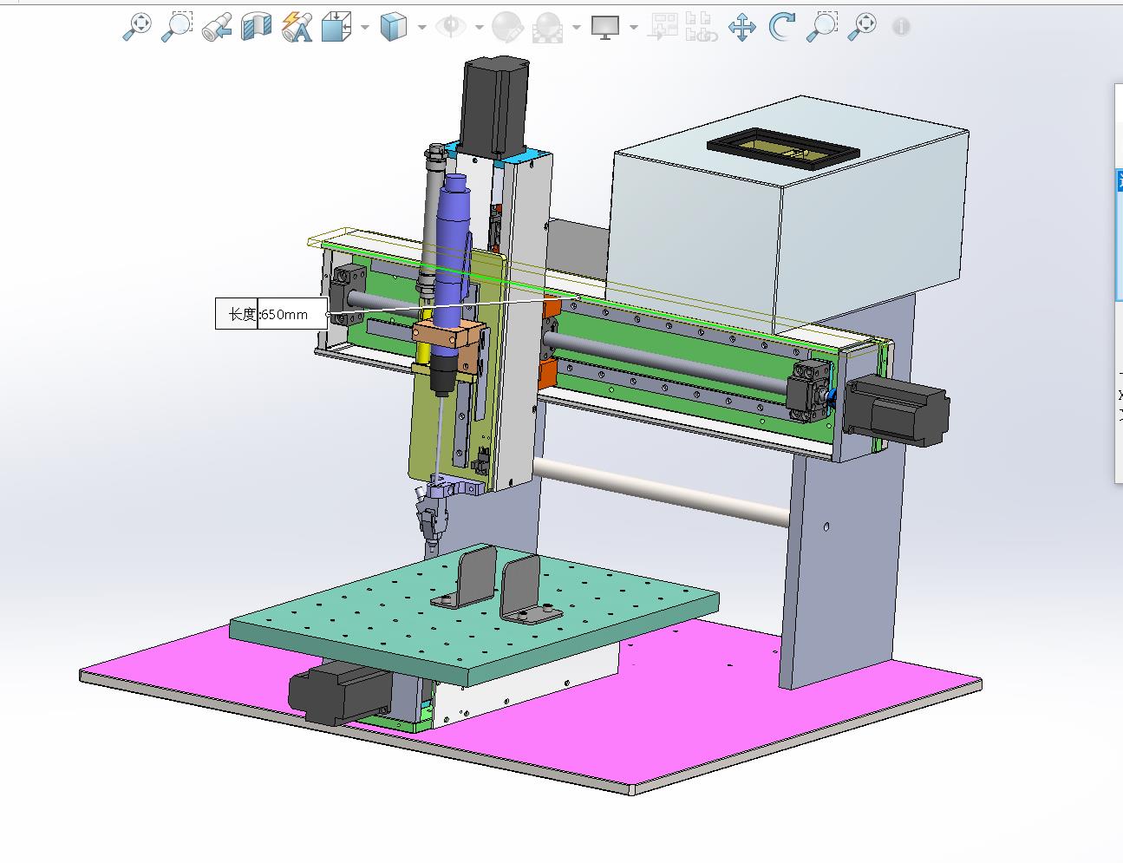Viewport: 1123px width, 863px height.
Task: Expand the View Orientation dropdown arrow
Action: point(364,28)
